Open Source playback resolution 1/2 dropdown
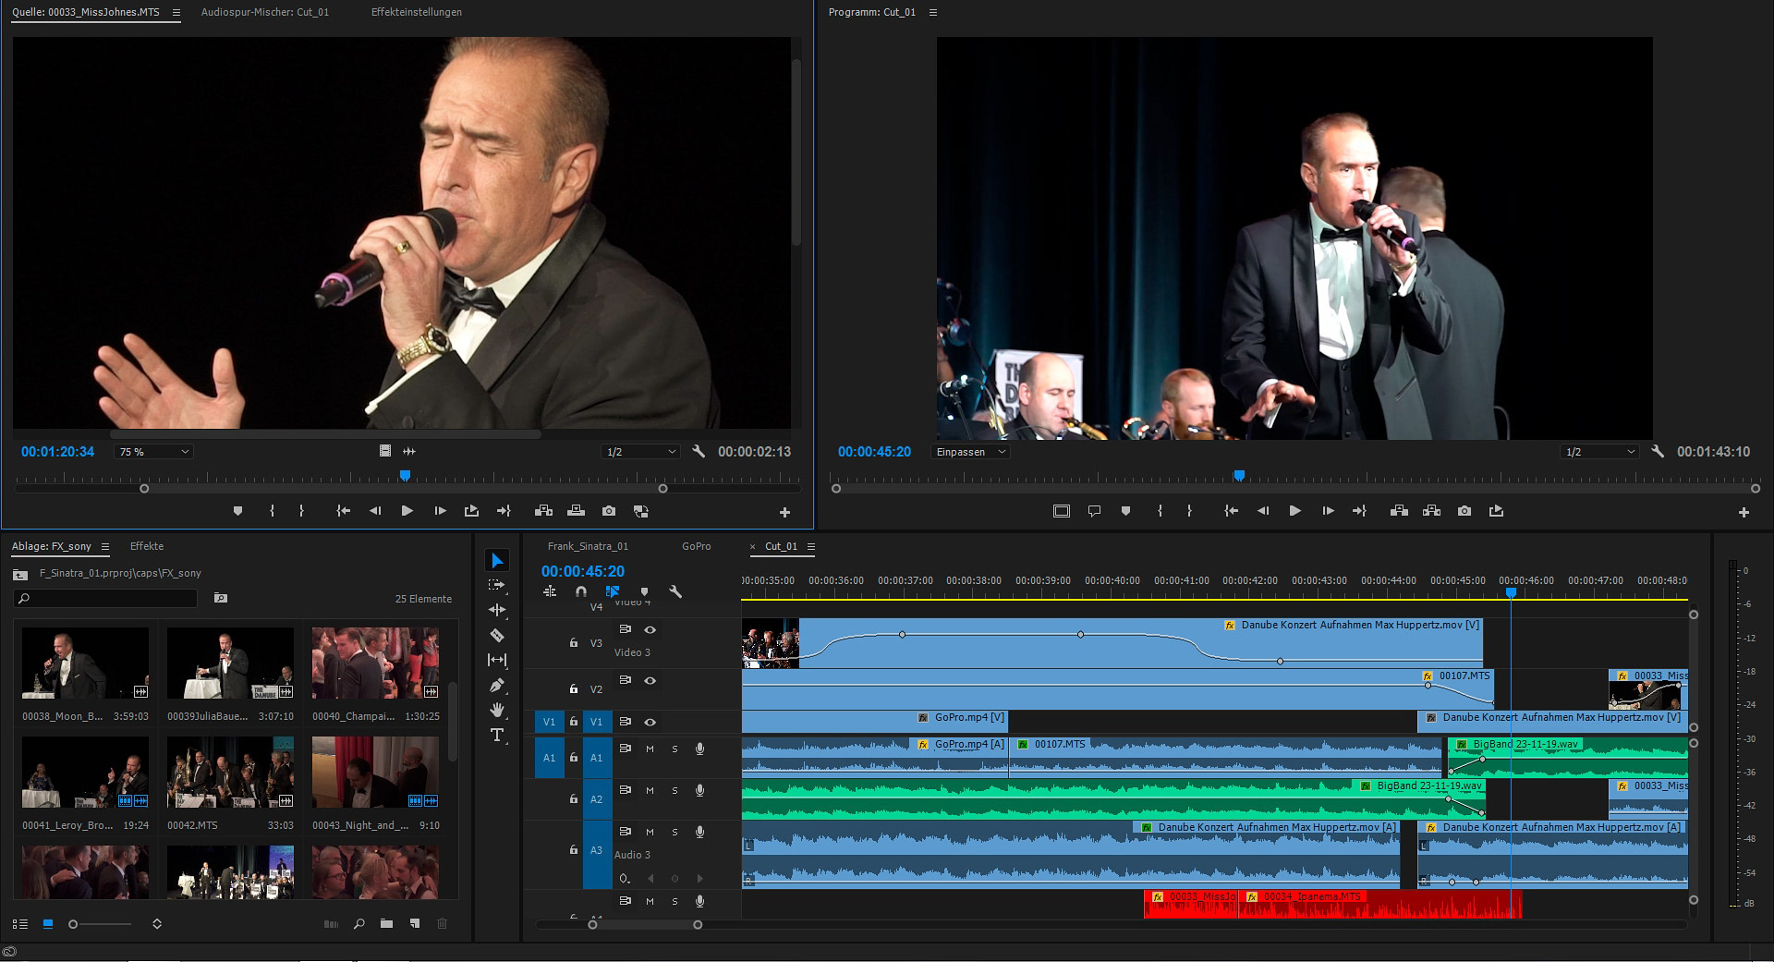Image resolution: width=1774 pixels, height=962 pixels. (x=639, y=452)
